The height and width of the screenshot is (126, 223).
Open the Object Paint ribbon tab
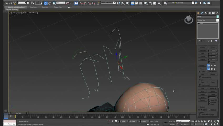pyautogui.click(x=58, y=7)
